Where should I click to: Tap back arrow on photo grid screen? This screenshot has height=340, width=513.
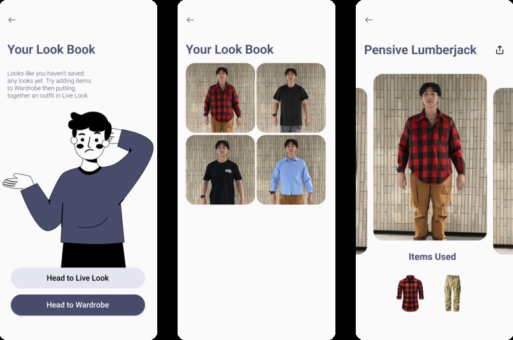190,20
